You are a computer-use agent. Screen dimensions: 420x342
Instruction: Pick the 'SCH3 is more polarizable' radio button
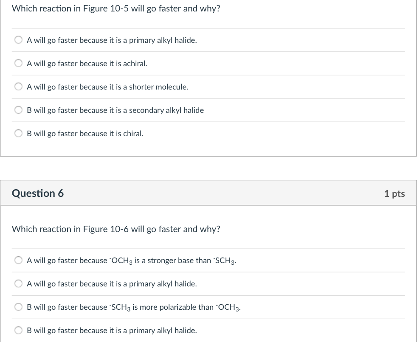point(19,307)
